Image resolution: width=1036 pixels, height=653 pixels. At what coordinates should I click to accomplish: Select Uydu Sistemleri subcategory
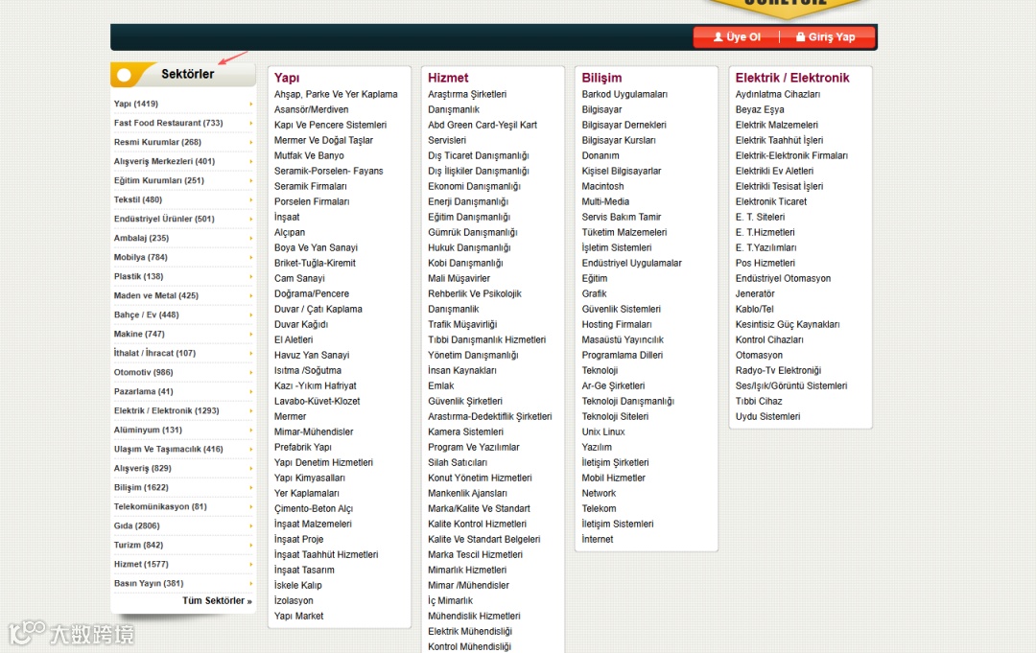pyautogui.click(x=767, y=416)
